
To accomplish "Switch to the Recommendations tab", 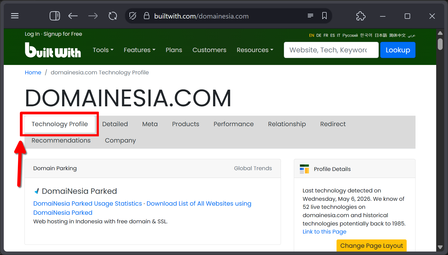I will (61, 140).
